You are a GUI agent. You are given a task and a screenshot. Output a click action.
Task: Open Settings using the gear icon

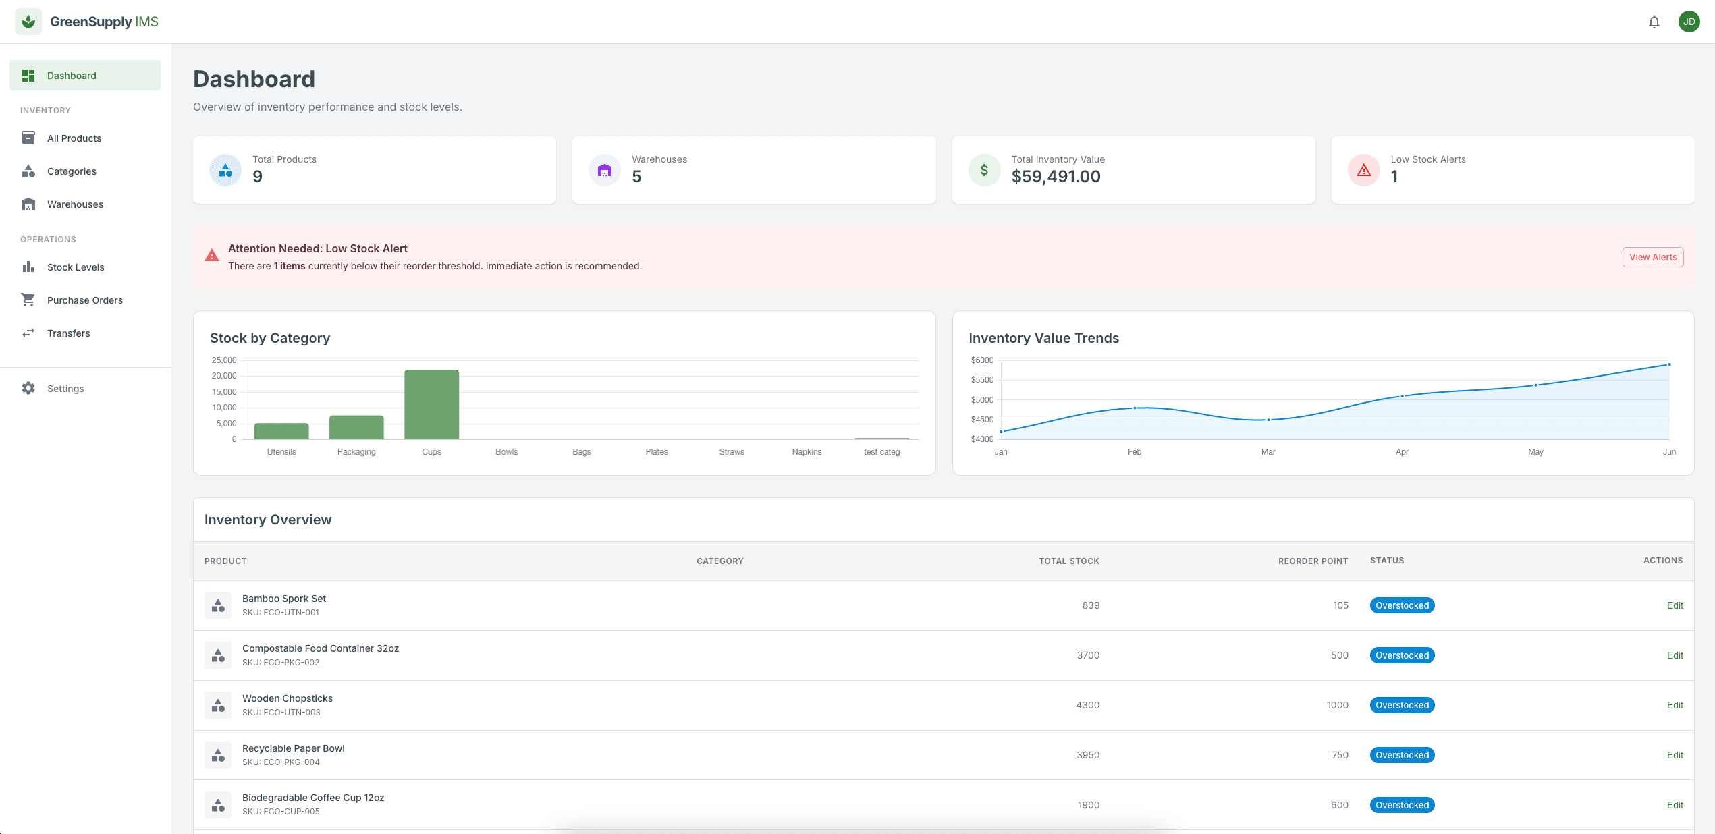[x=28, y=388]
